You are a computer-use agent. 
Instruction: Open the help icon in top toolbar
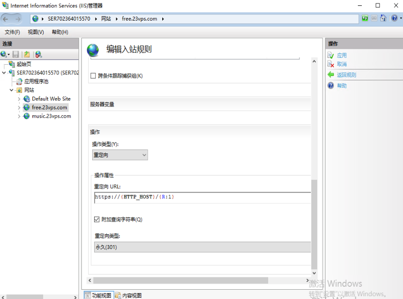pyautogui.click(x=394, y=18)
